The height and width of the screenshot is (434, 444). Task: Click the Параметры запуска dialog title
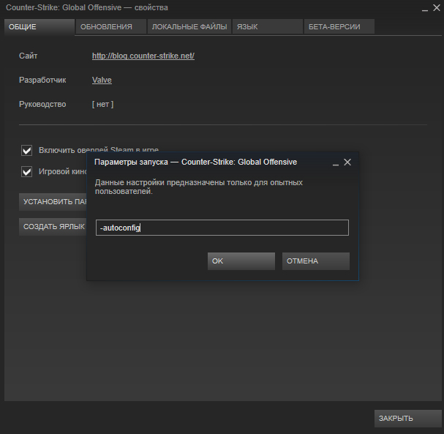pyautogui.click(x=195, y=162)
